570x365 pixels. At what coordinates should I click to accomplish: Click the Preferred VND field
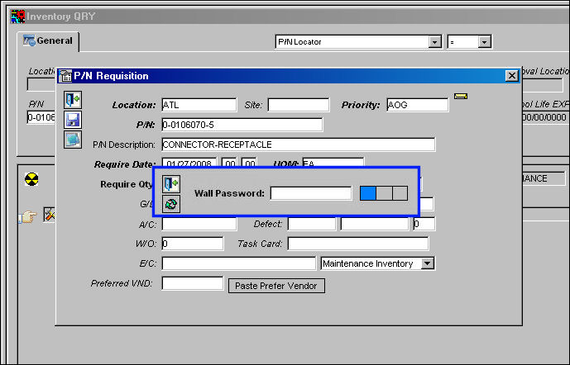[192, 283]
